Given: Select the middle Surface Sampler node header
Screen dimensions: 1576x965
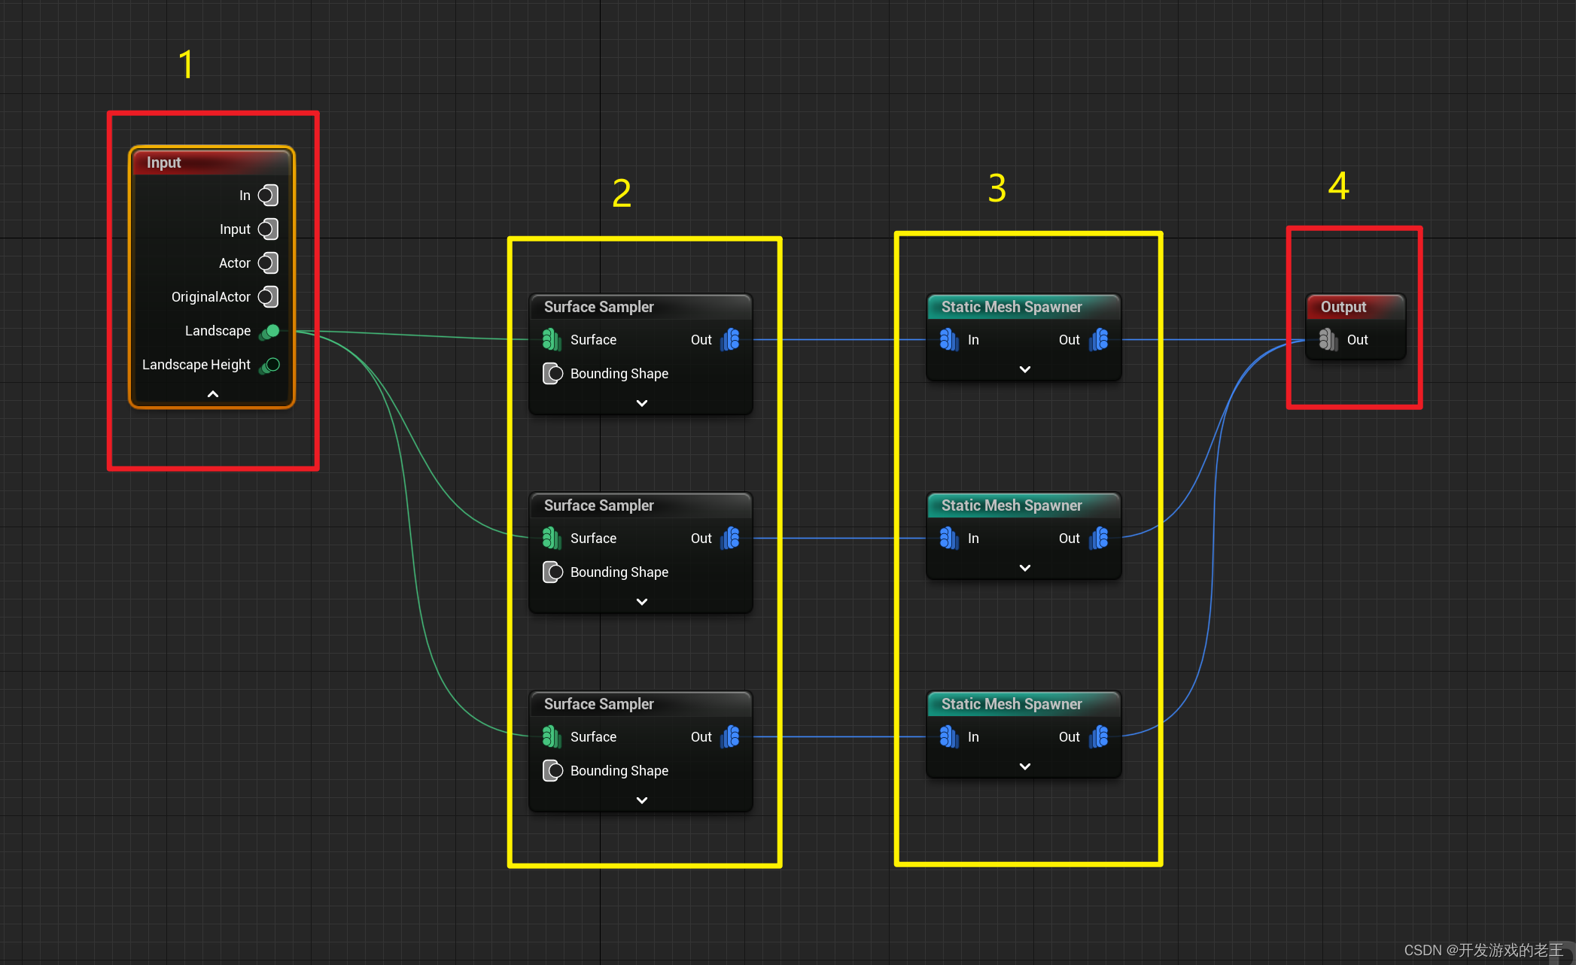Looking at the screenshot, I should [x=640, y=505].
